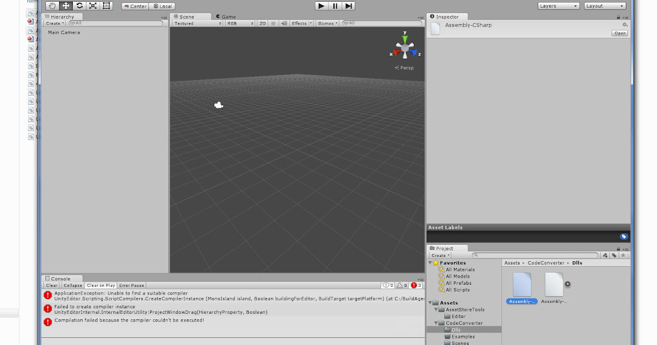Click the Inspector lock icon
This screenshot has width=657, height=345.
(x=619, y=17)
